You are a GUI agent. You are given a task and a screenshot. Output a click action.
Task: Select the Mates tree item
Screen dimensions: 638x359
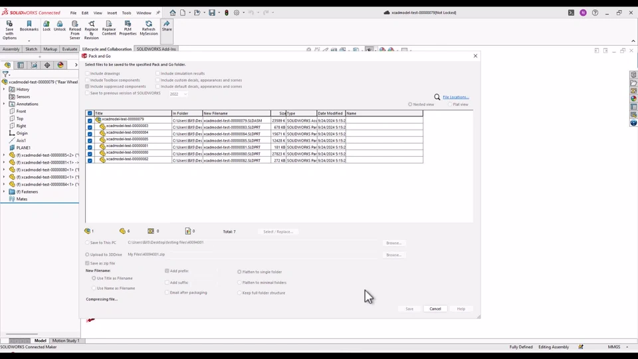[21, 199]
